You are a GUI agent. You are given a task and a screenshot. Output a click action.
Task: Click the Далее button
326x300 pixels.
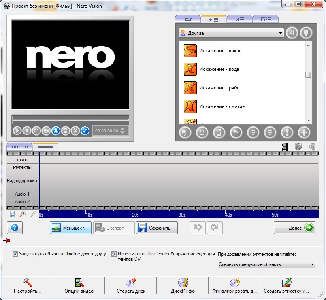pyautogui.click(x=294, y=228)
